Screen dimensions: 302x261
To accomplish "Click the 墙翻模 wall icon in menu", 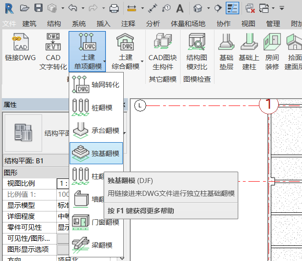I will click(x=81, y=199).
